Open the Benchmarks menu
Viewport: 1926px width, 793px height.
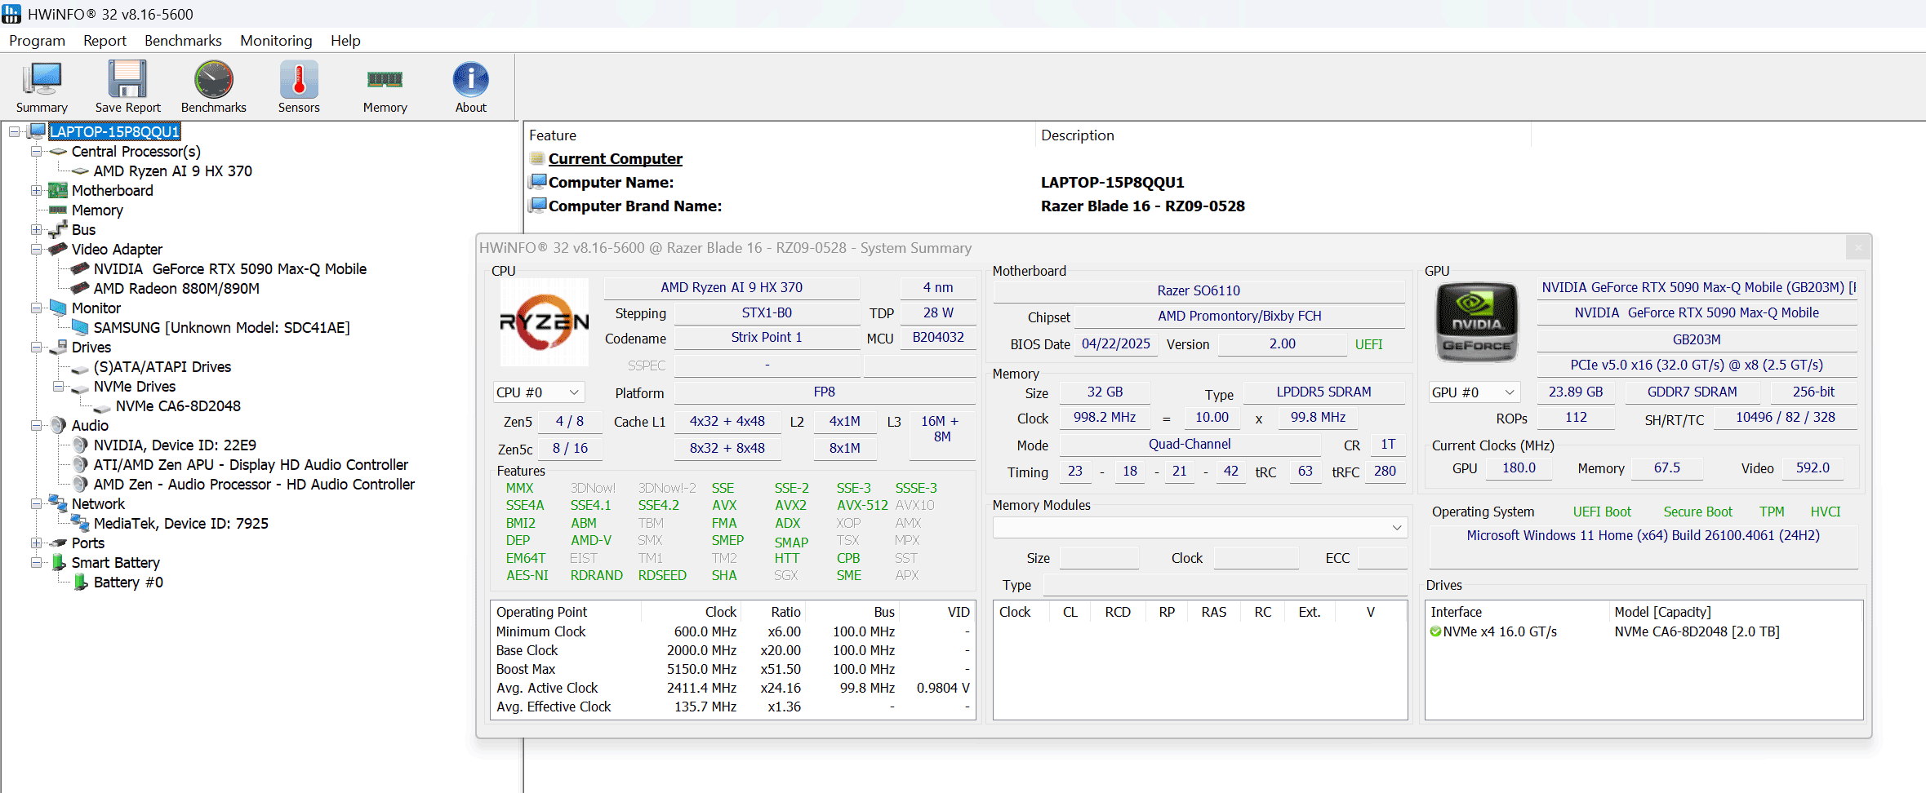(183, 41)
